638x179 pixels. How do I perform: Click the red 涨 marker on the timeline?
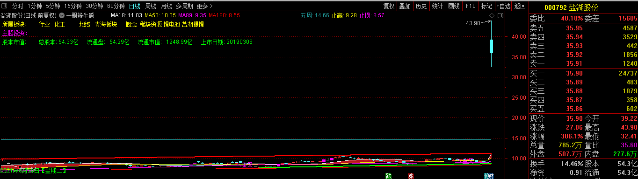click(x=411, y=176)
